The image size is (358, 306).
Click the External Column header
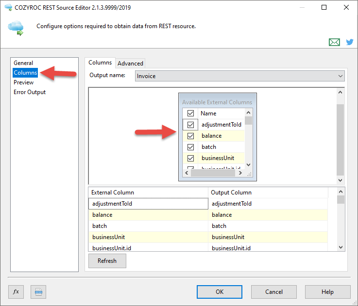click(148, 193)
